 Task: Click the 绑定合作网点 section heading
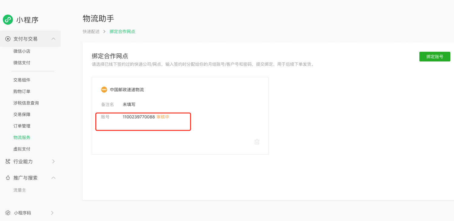[x=110, y=56]
